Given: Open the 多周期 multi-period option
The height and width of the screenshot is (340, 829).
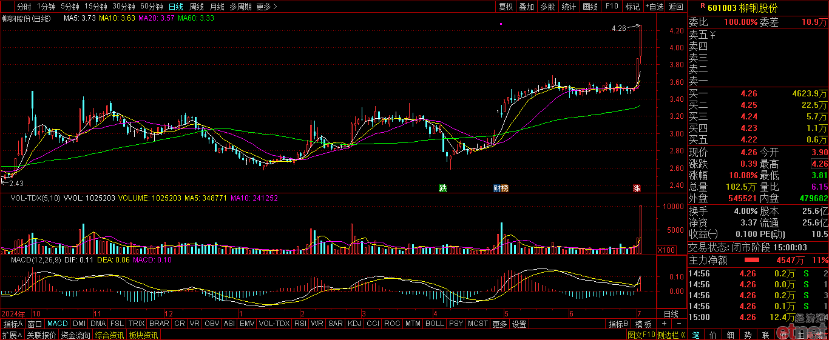Looking at the screenshot, I should [x=241, y=7].
